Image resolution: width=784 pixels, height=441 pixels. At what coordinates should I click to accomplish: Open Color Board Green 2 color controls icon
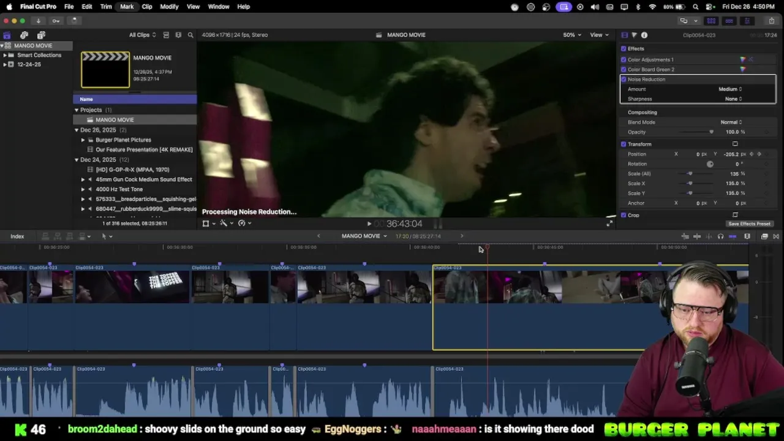click(743, 69)
